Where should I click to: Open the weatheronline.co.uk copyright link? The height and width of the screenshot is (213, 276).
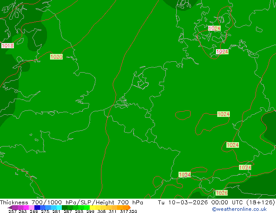[x=239, y=209]
